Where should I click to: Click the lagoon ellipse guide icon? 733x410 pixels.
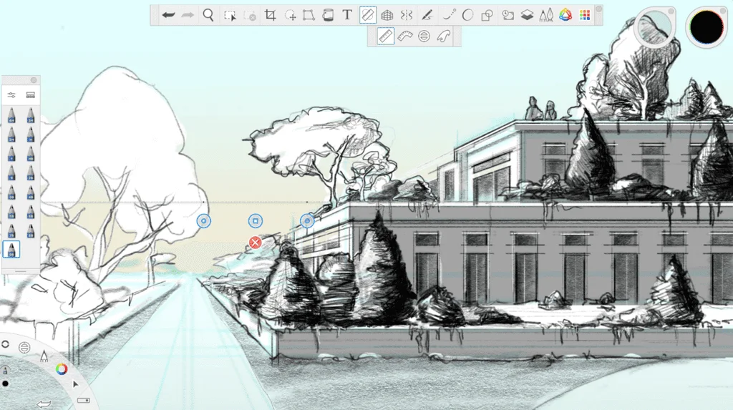click(24, 347)
